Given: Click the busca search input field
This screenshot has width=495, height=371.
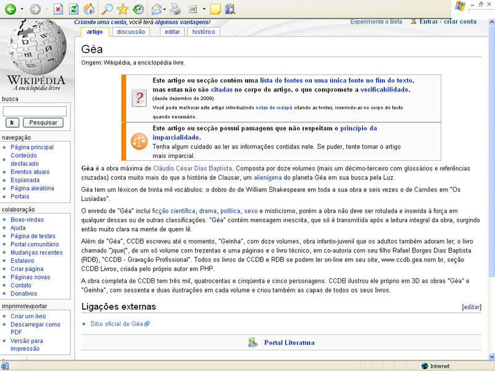Looking at the screenshot, I should [35, 111].
